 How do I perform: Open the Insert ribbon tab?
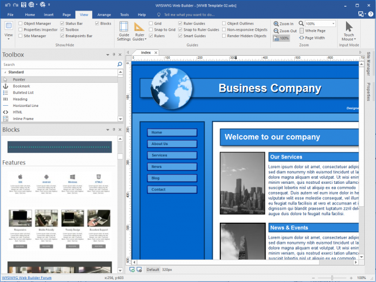tap(48, 14)
